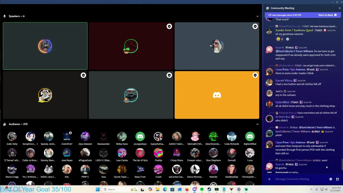
Task: Show hidden system tray icons
Action: 311,189
